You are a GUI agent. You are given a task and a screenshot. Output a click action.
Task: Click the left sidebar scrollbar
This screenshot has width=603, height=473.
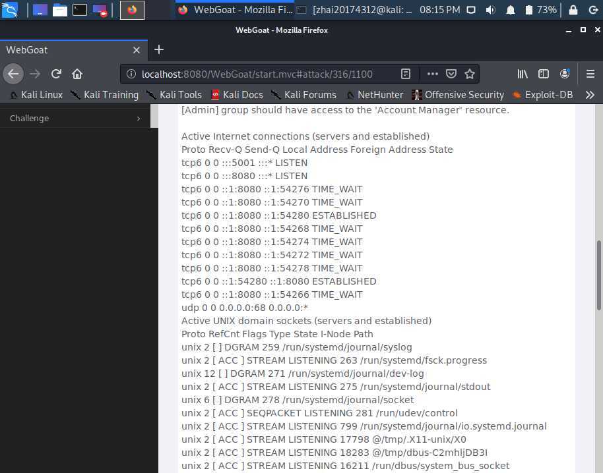point(154,115)
